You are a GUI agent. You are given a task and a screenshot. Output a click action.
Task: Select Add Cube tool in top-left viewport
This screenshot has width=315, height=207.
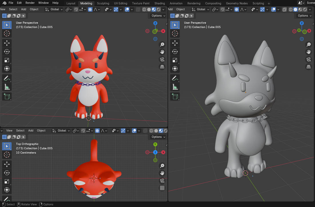pos(7,96)
